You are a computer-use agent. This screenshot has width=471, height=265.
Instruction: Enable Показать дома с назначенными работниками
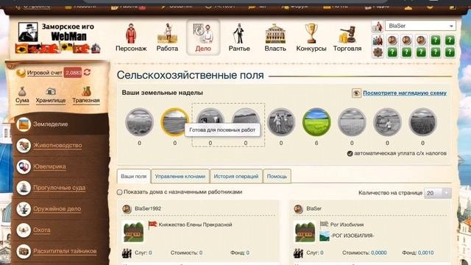119,192
